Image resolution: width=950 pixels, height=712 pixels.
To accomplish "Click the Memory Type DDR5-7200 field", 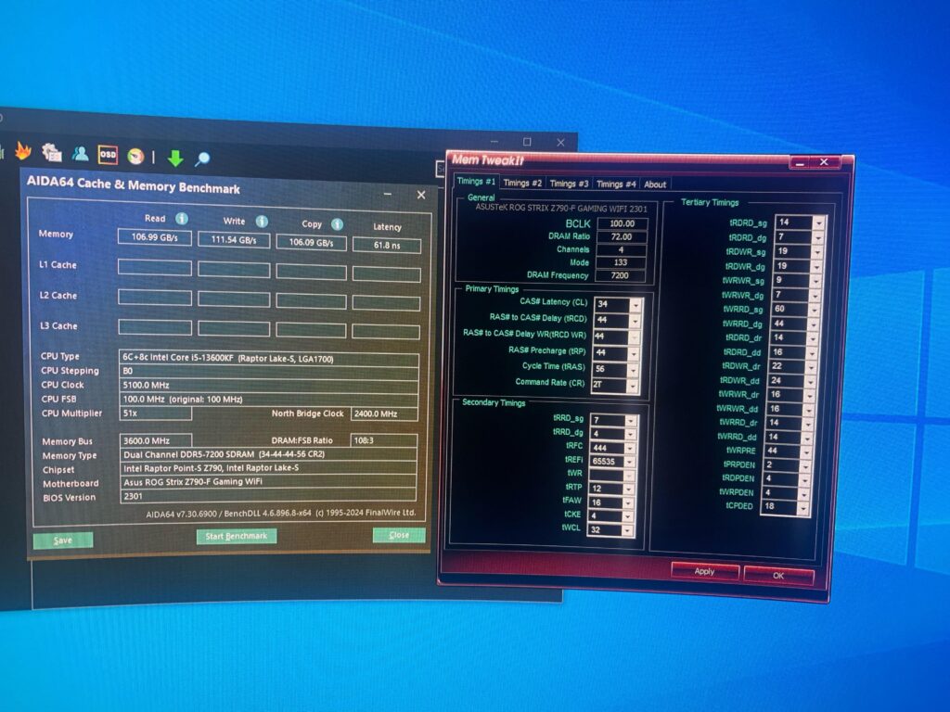I will click(268, 454).
